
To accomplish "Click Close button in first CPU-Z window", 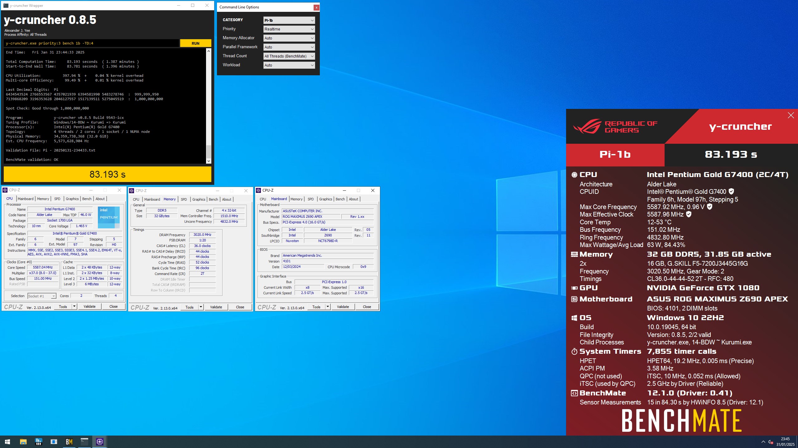I will pos(113,306).
